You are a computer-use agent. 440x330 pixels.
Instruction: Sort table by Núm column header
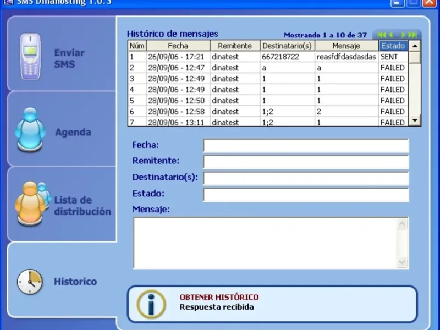(137, 46)
